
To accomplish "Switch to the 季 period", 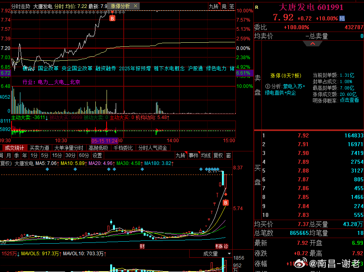I will tap(16, 155).
